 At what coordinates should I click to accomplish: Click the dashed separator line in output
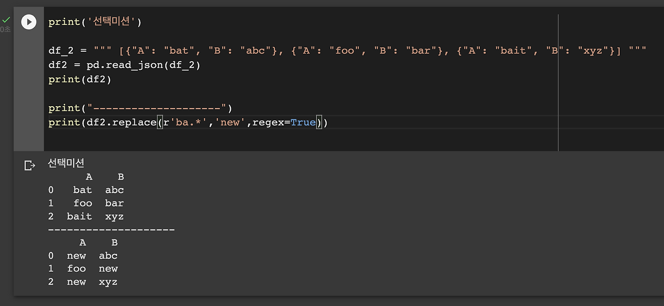click(112, 229)
